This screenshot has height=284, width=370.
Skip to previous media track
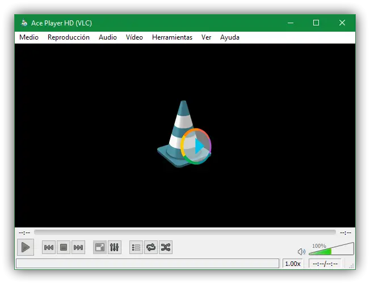pyautogui.click(x=49, y=247)
